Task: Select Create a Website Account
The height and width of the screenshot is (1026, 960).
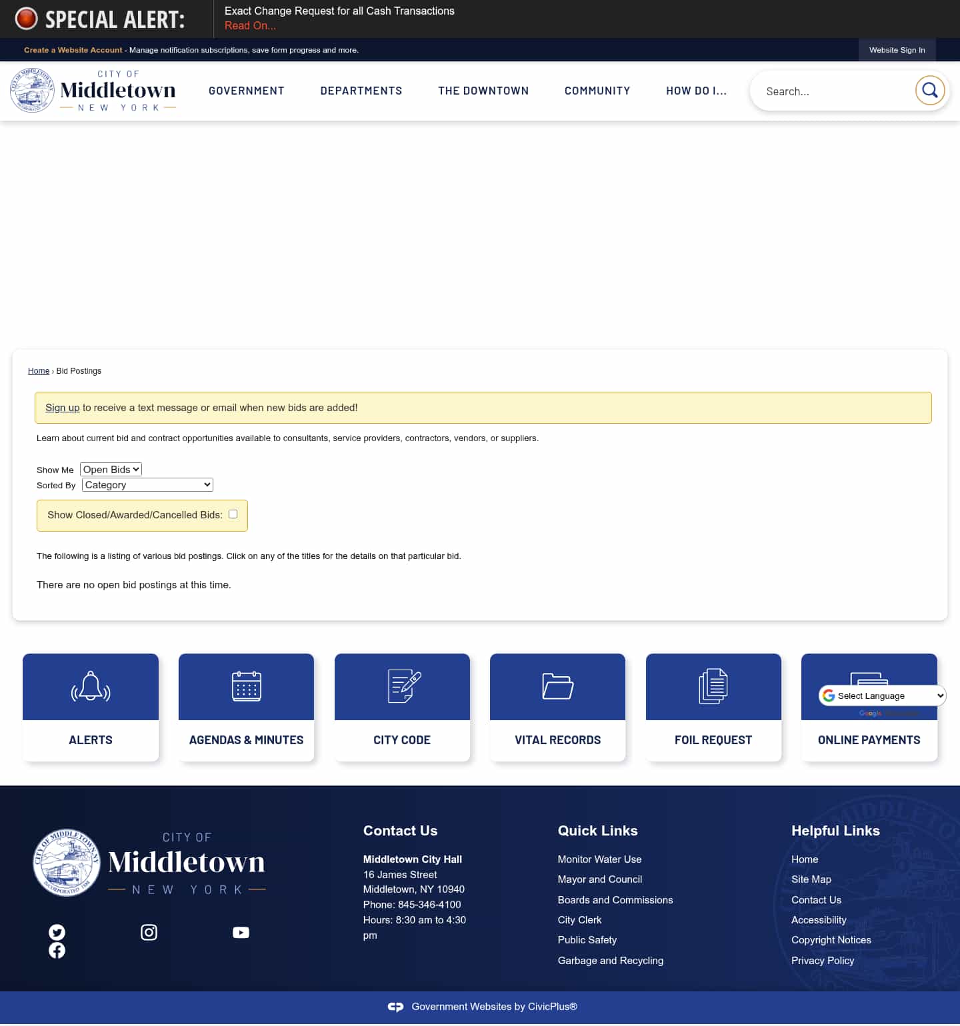Action: tap(73, 50)
